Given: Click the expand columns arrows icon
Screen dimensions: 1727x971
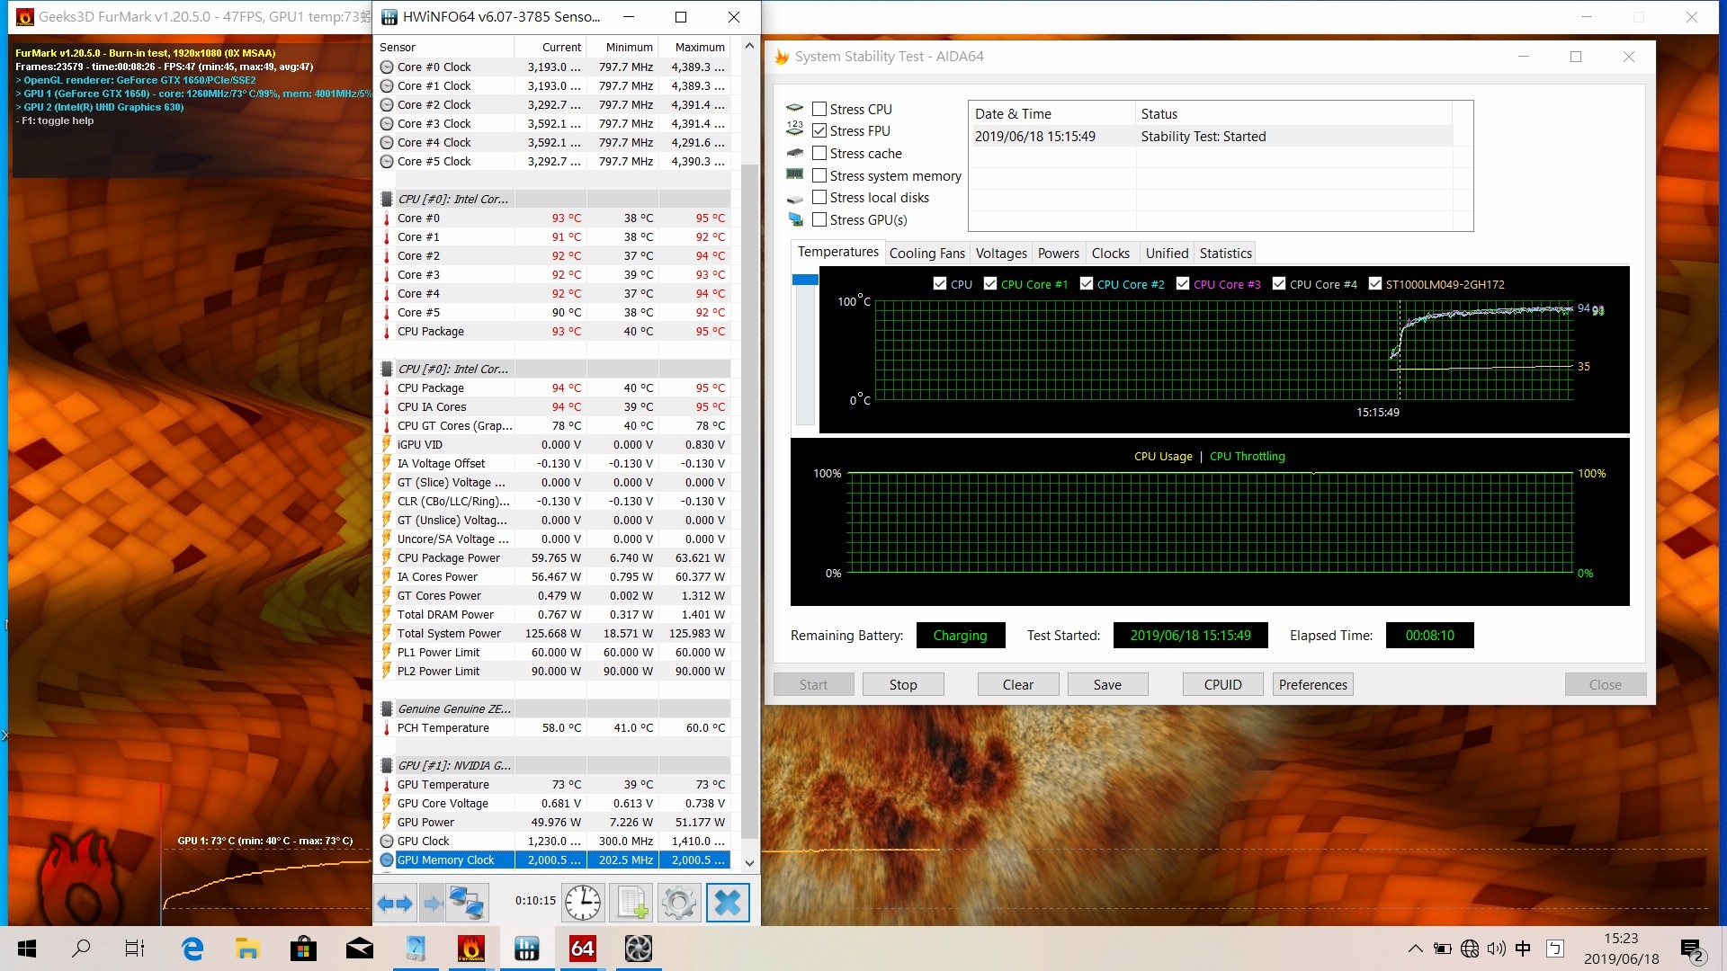Looking at the screenshot, I should pyautogui.click(x=395, y=903).
